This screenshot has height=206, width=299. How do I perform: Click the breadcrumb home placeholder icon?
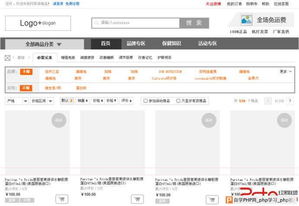pos(7,58)
